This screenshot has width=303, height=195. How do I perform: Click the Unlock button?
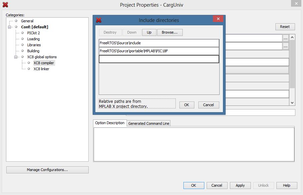pyautogui.click(x=263, y=185)
